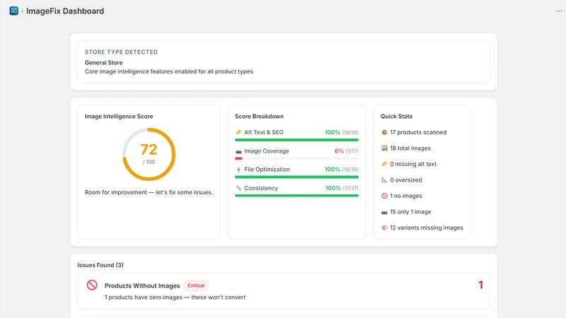Click the Alt Text & SEO progress bar

click(296, 140)
